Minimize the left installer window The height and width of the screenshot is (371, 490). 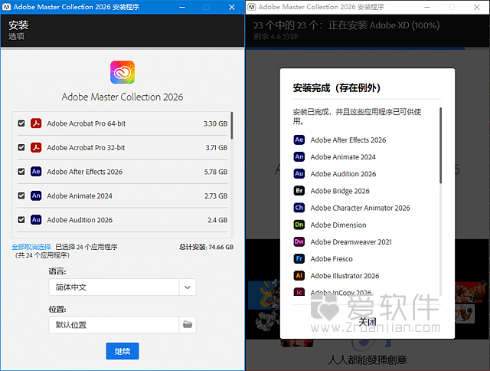click(x=182, y=7)
